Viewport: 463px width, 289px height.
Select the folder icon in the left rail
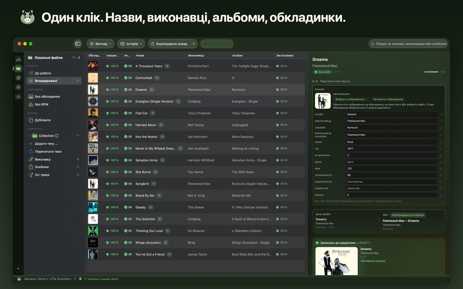point(18,68)
